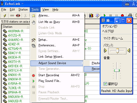
Task: Open the View menu
Action: click(45, 10)
